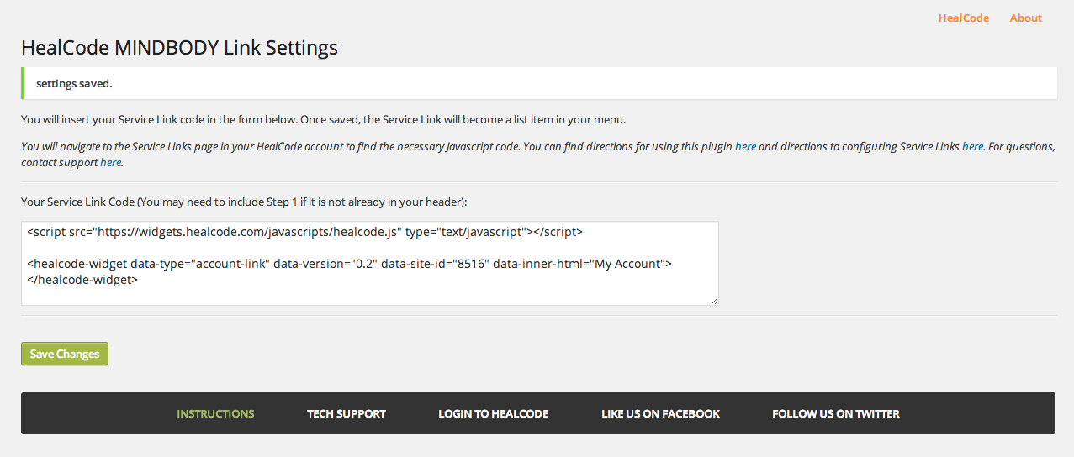Focus the Service Link Code text area
The height and width of the screenshot is (457, 1074).
[370, 264]
